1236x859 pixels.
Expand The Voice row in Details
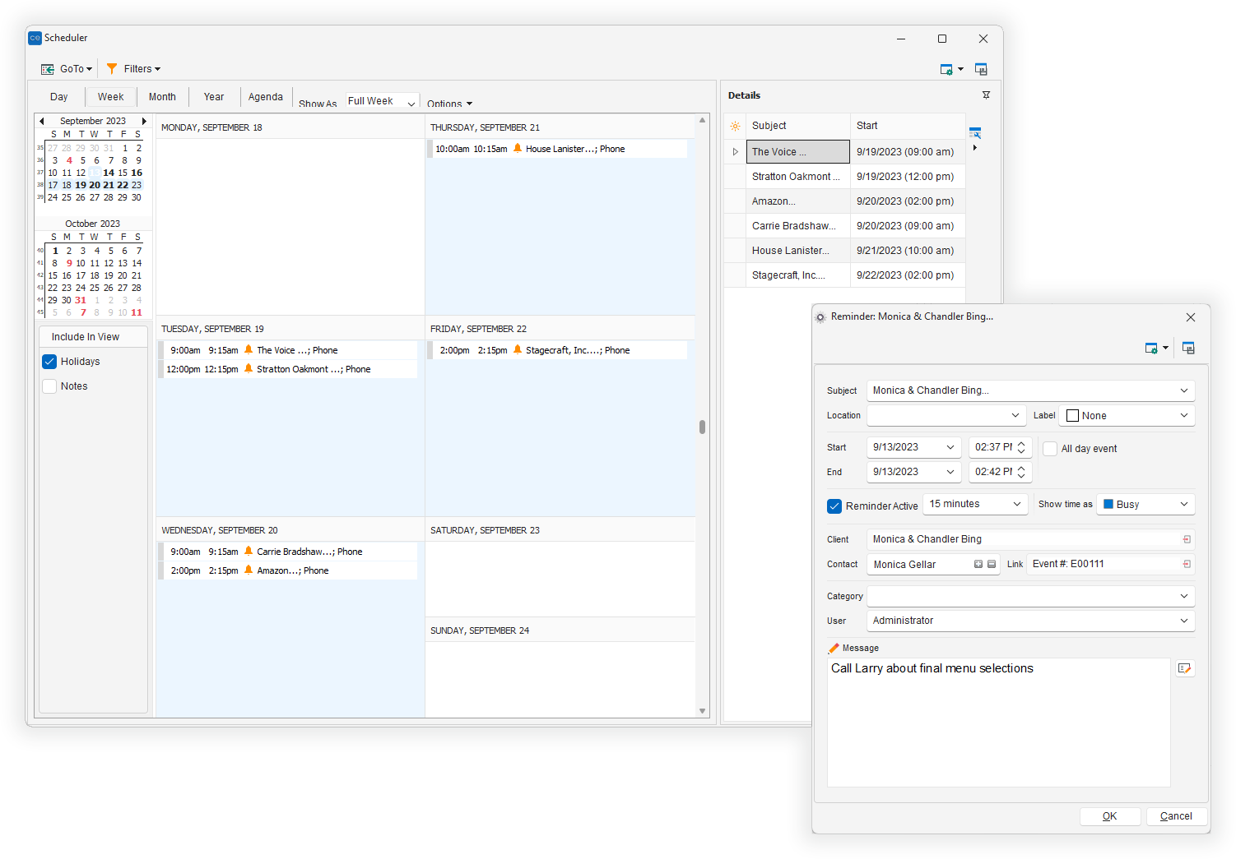coord(735,152)
